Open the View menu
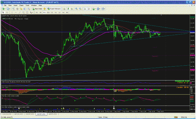196x119 pixels. click(x=10, y=5)
